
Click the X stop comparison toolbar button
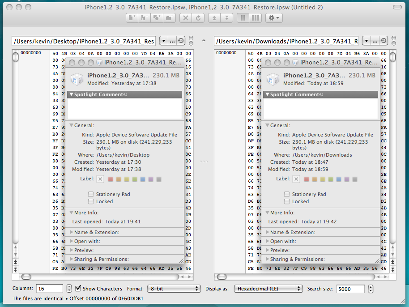coord(186,18)
